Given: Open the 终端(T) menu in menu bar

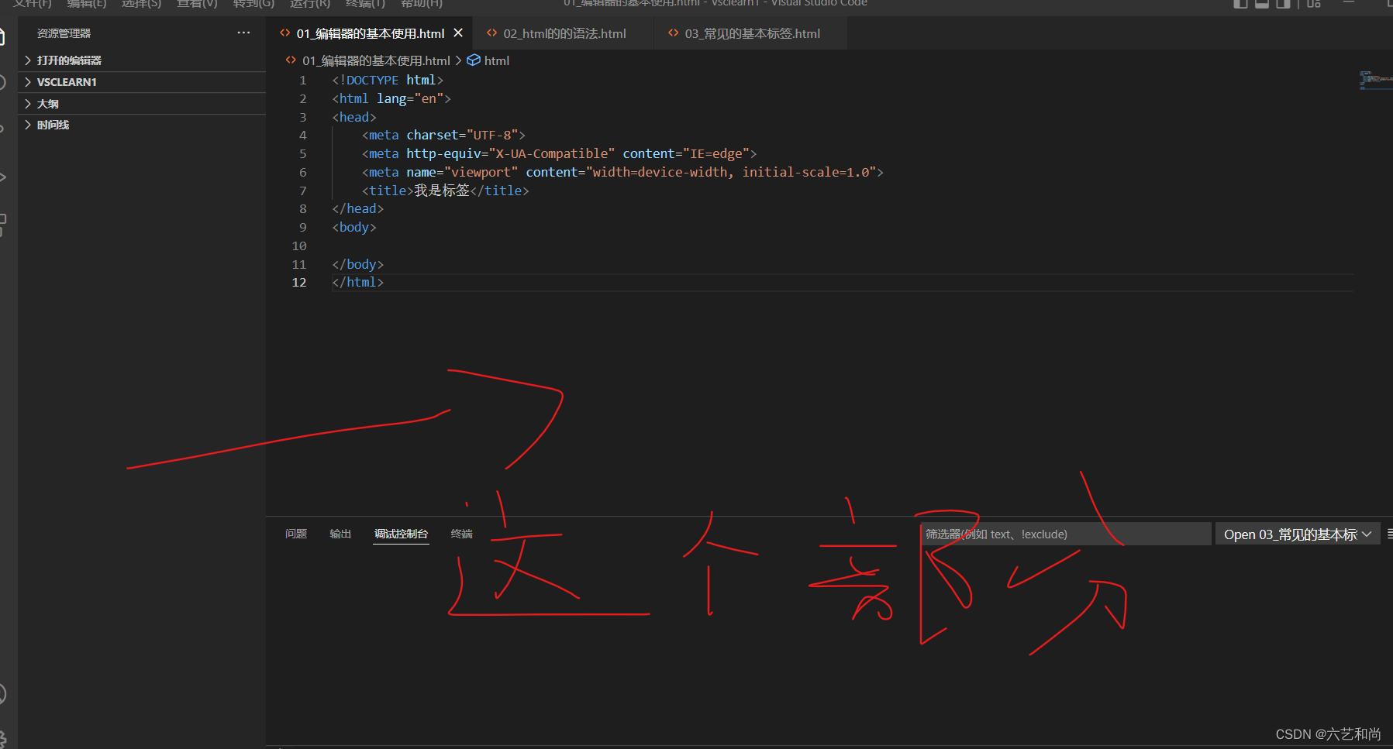Looking at the screenshot, I should pyautogui.click(x=365, y=3).
